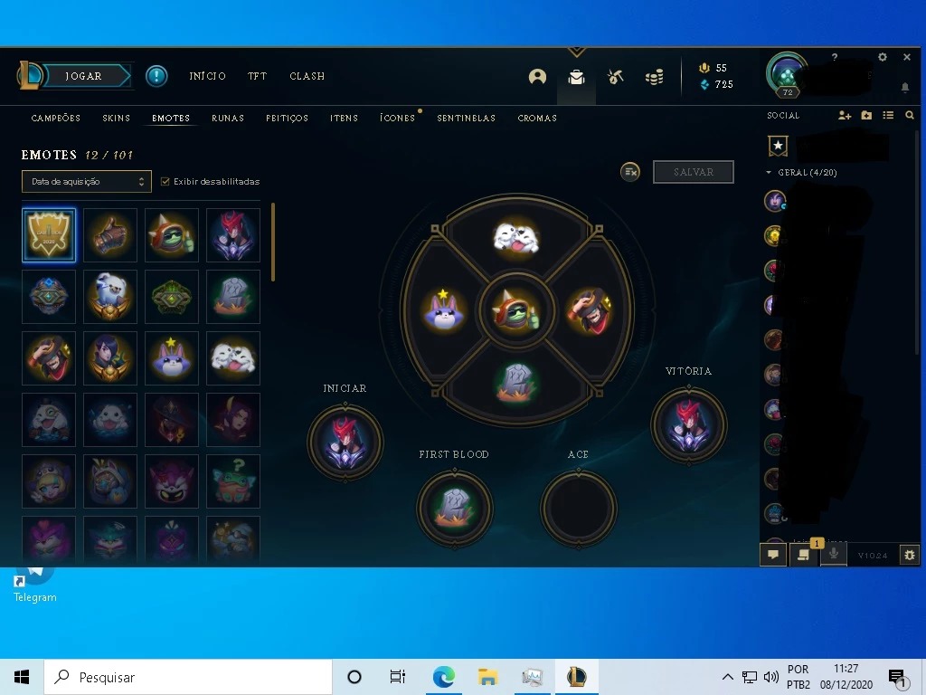
Task: Select the thumbs-up gauntlet emote
Action: coord(110,234)
